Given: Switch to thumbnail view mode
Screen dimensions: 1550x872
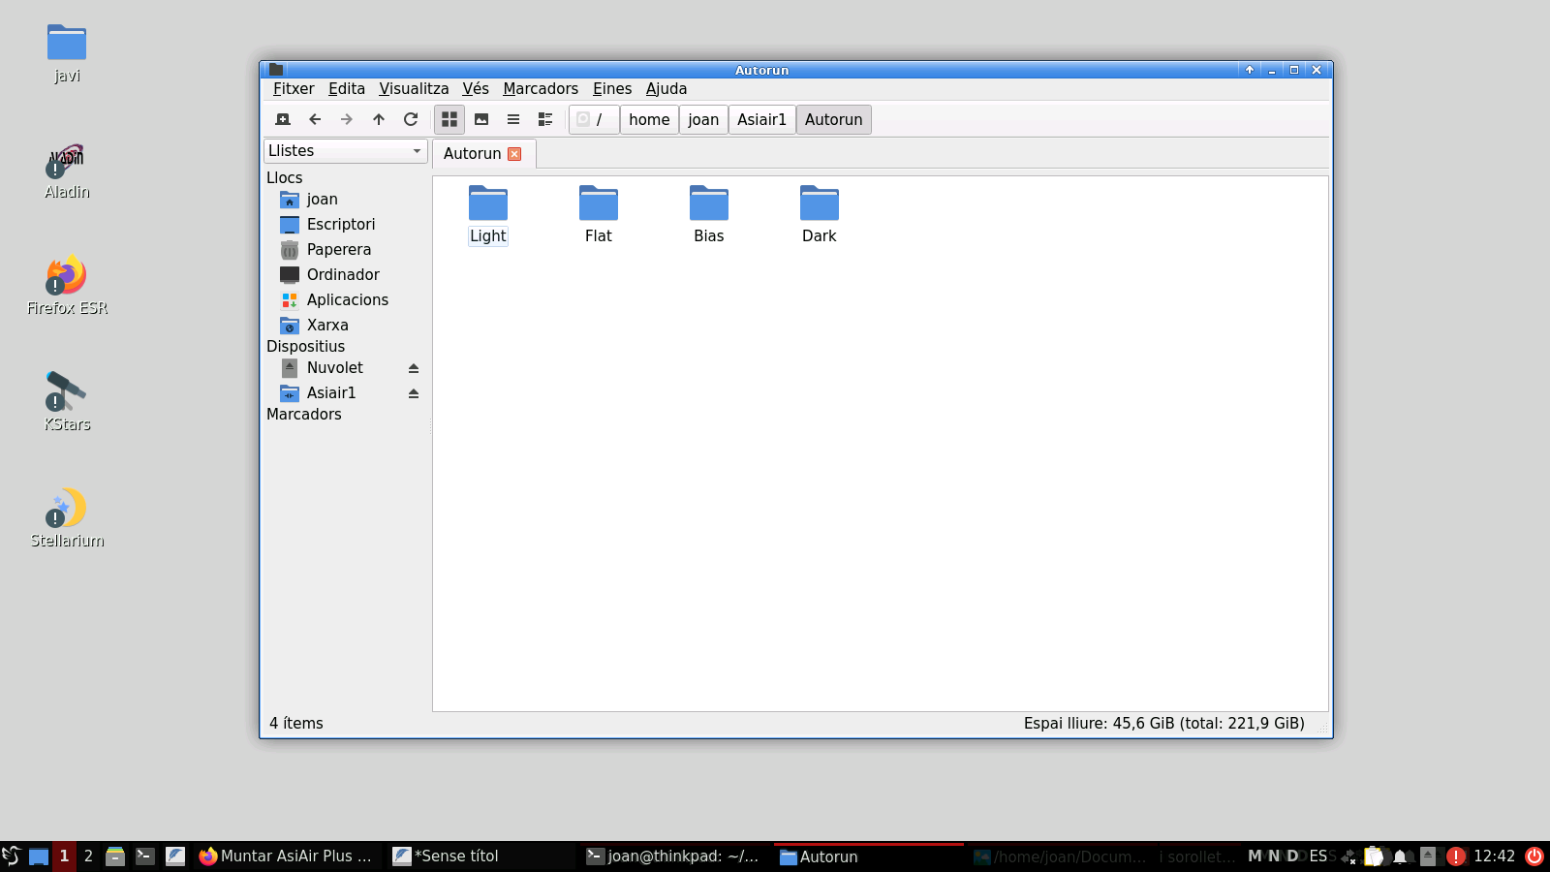Looking at the screenshot, I should (481, 119).
